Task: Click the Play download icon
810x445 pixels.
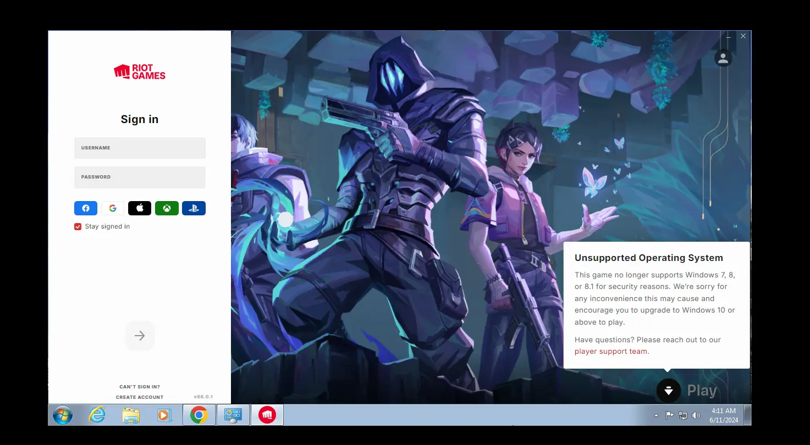Action: tap(669, 391)
